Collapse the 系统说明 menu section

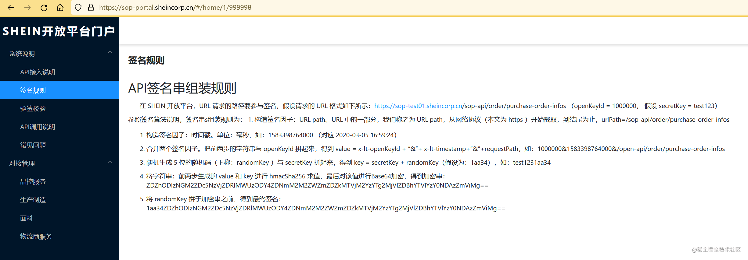59,54
